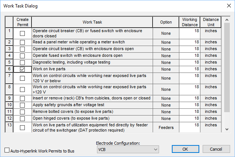Click the Cancel button
235x157 pixels.
click(214, 149)
